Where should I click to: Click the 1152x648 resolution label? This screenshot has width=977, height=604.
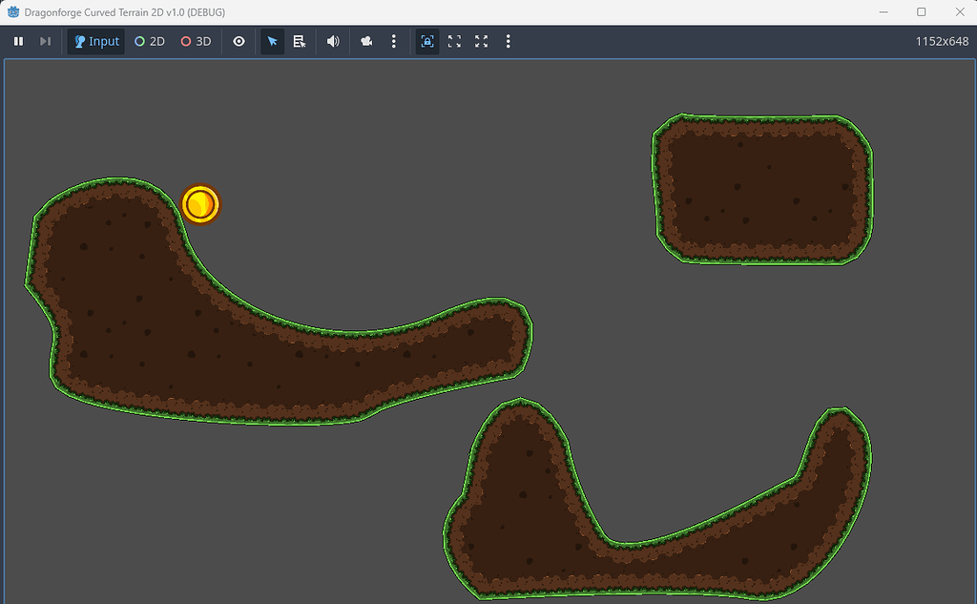(x=944, y=41)
